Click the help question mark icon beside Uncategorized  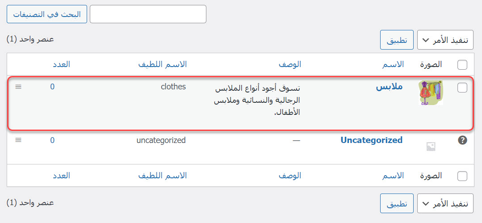pos(462,140)
